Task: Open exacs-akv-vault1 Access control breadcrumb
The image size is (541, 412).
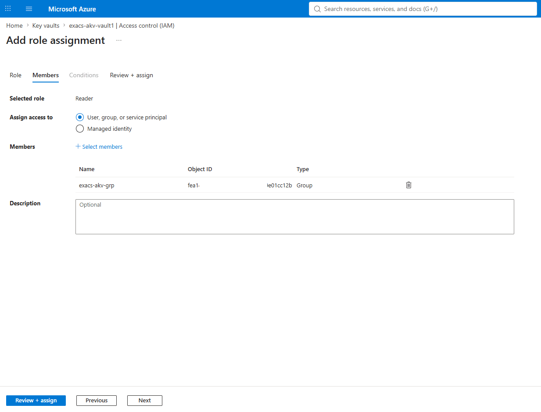Action: (122, 25)
